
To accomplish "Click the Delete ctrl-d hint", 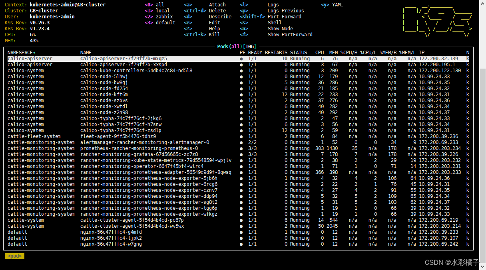I will [205, 11].
